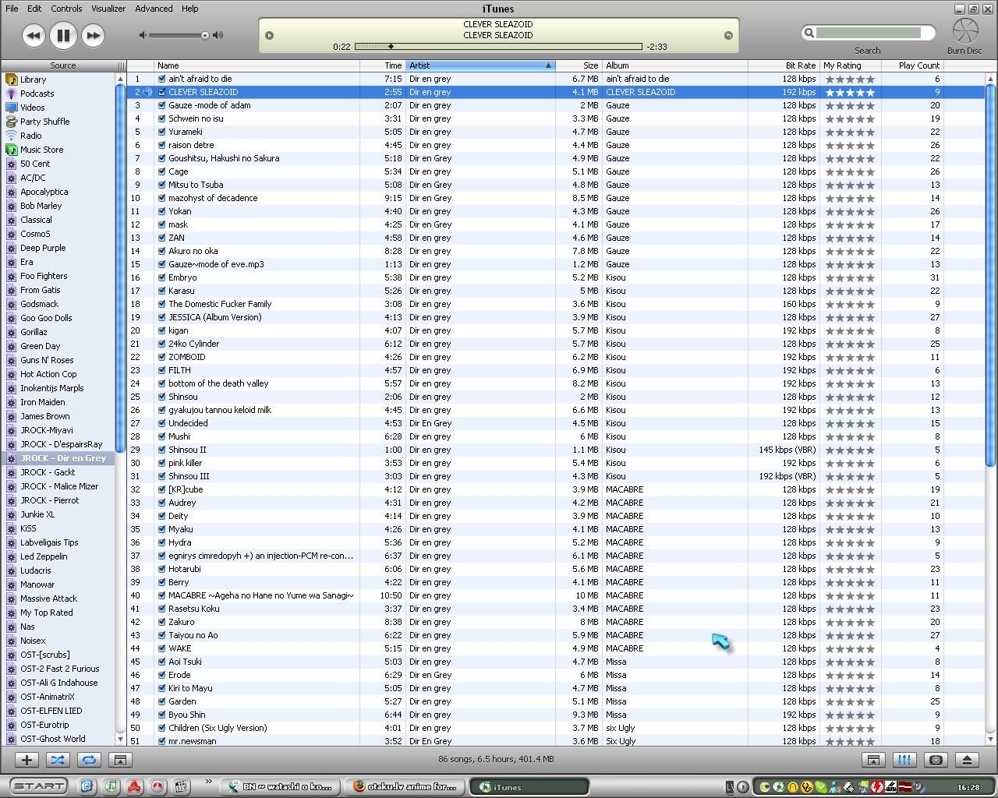The width and height of the screenshot is (998, 798).
Task: Switch to otaku.lv anime forum taskbar window
Action: click(405, 786)
